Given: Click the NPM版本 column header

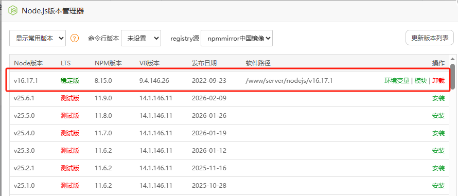Looking at the screenshot, I should (108, 63).
